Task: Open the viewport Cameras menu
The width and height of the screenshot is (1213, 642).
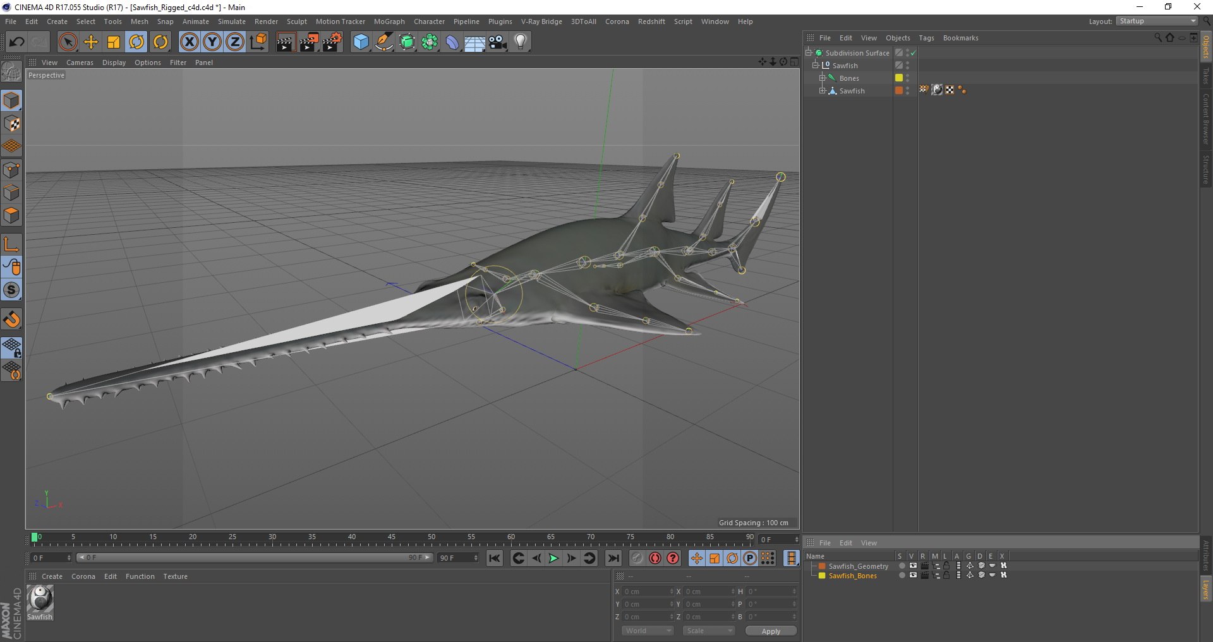Action: (x=80, y=62)
